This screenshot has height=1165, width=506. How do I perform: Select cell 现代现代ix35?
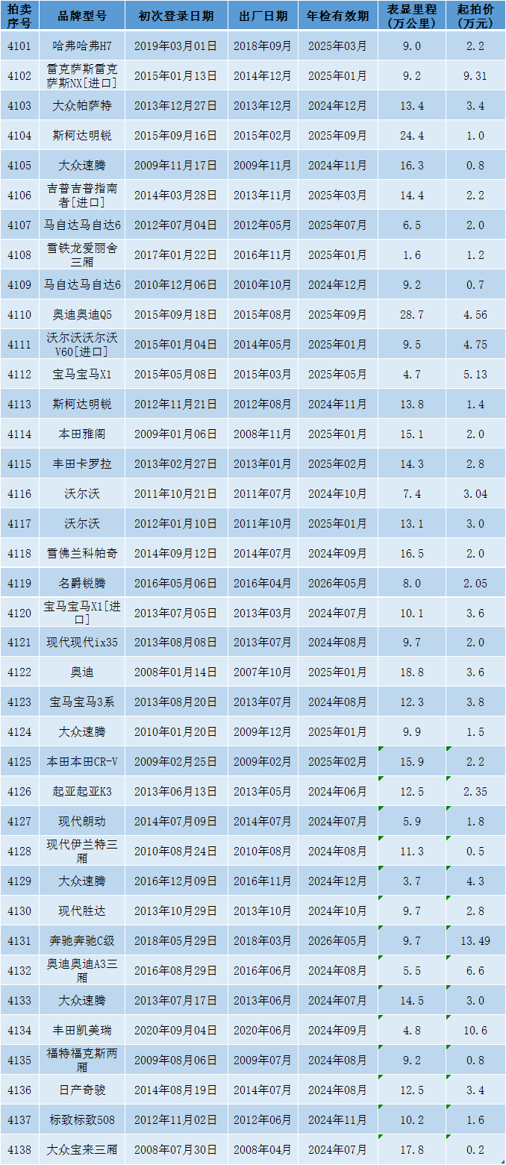[x=82, y=643]
